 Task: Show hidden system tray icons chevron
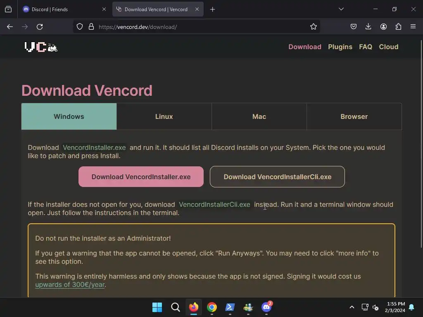point(352,307)
